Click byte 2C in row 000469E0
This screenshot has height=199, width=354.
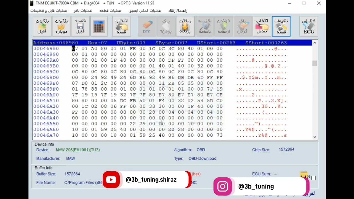104,83
